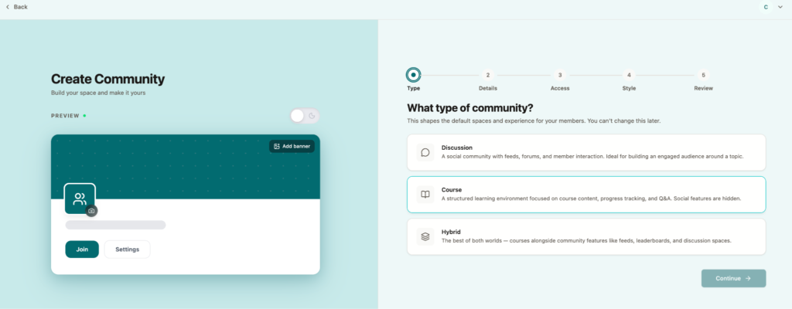Go to step 2 Details
Screen dimensions: 792x309
tap(487, 75)
